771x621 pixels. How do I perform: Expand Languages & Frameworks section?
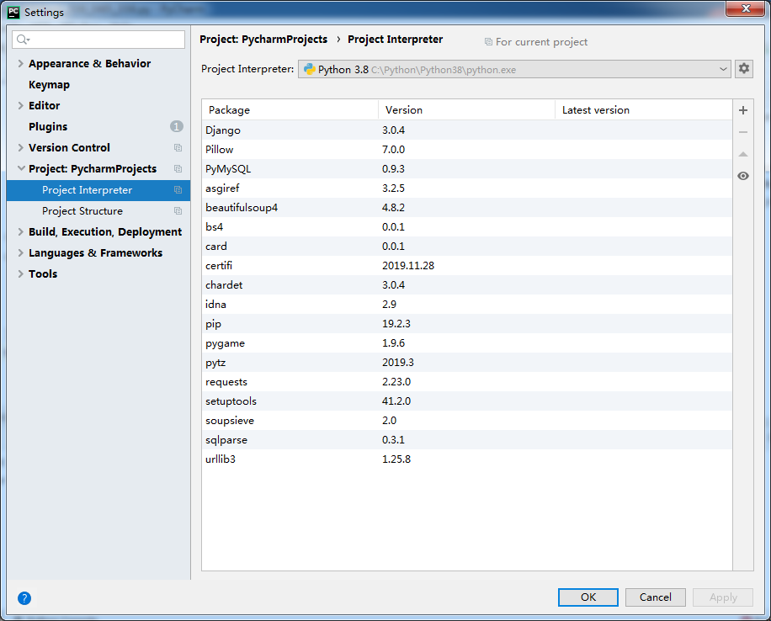[21, 252]
